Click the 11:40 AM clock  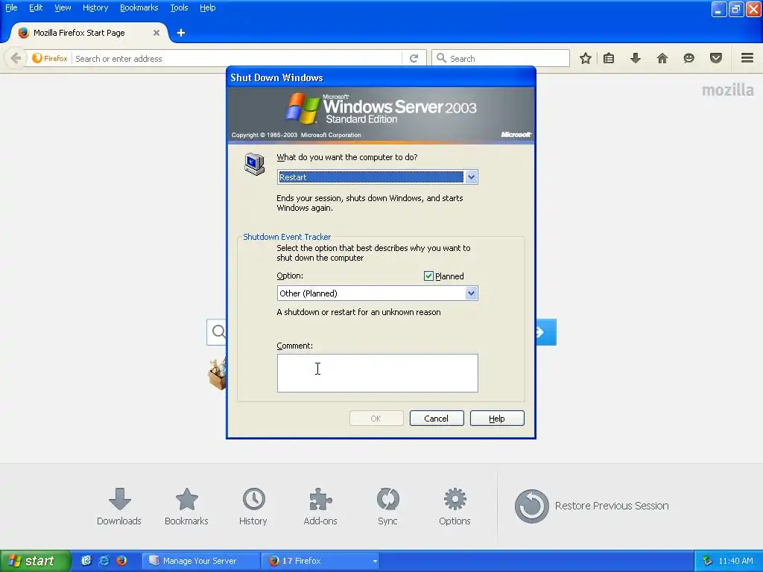pos(735,561)
